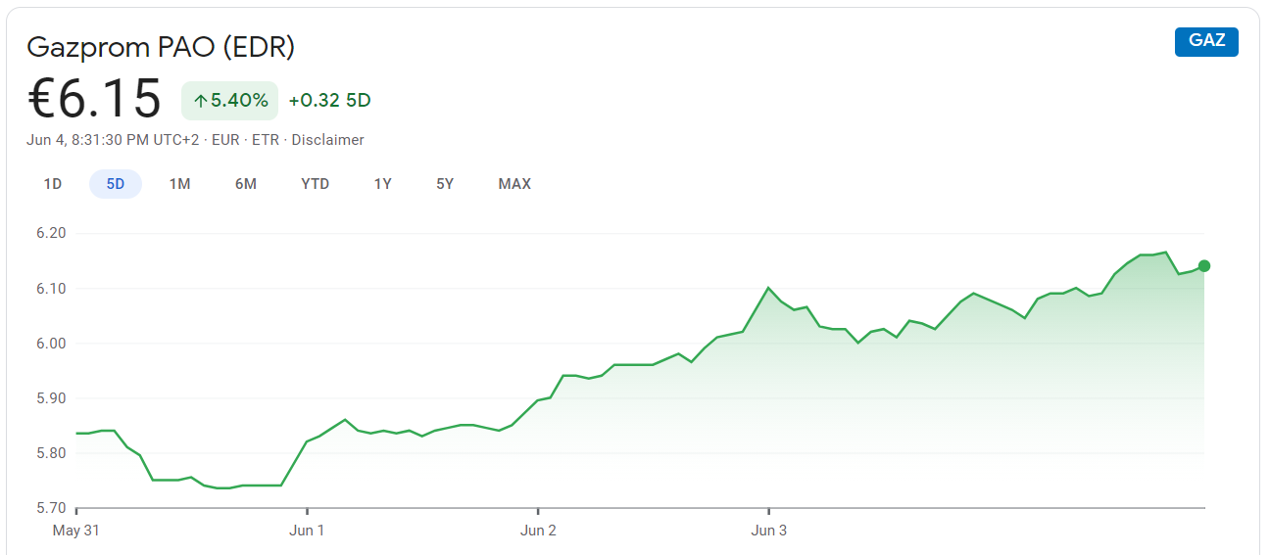This screenshot has width=1270, height=555.
Task: Click the +0.32 5D change text
Action: [x=329, y=100]
